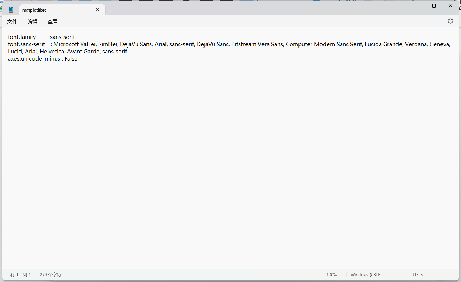This screenshot has height=282, width=461.
Task: Click the 行 1, 列 1 status entry
Action: 21,274
